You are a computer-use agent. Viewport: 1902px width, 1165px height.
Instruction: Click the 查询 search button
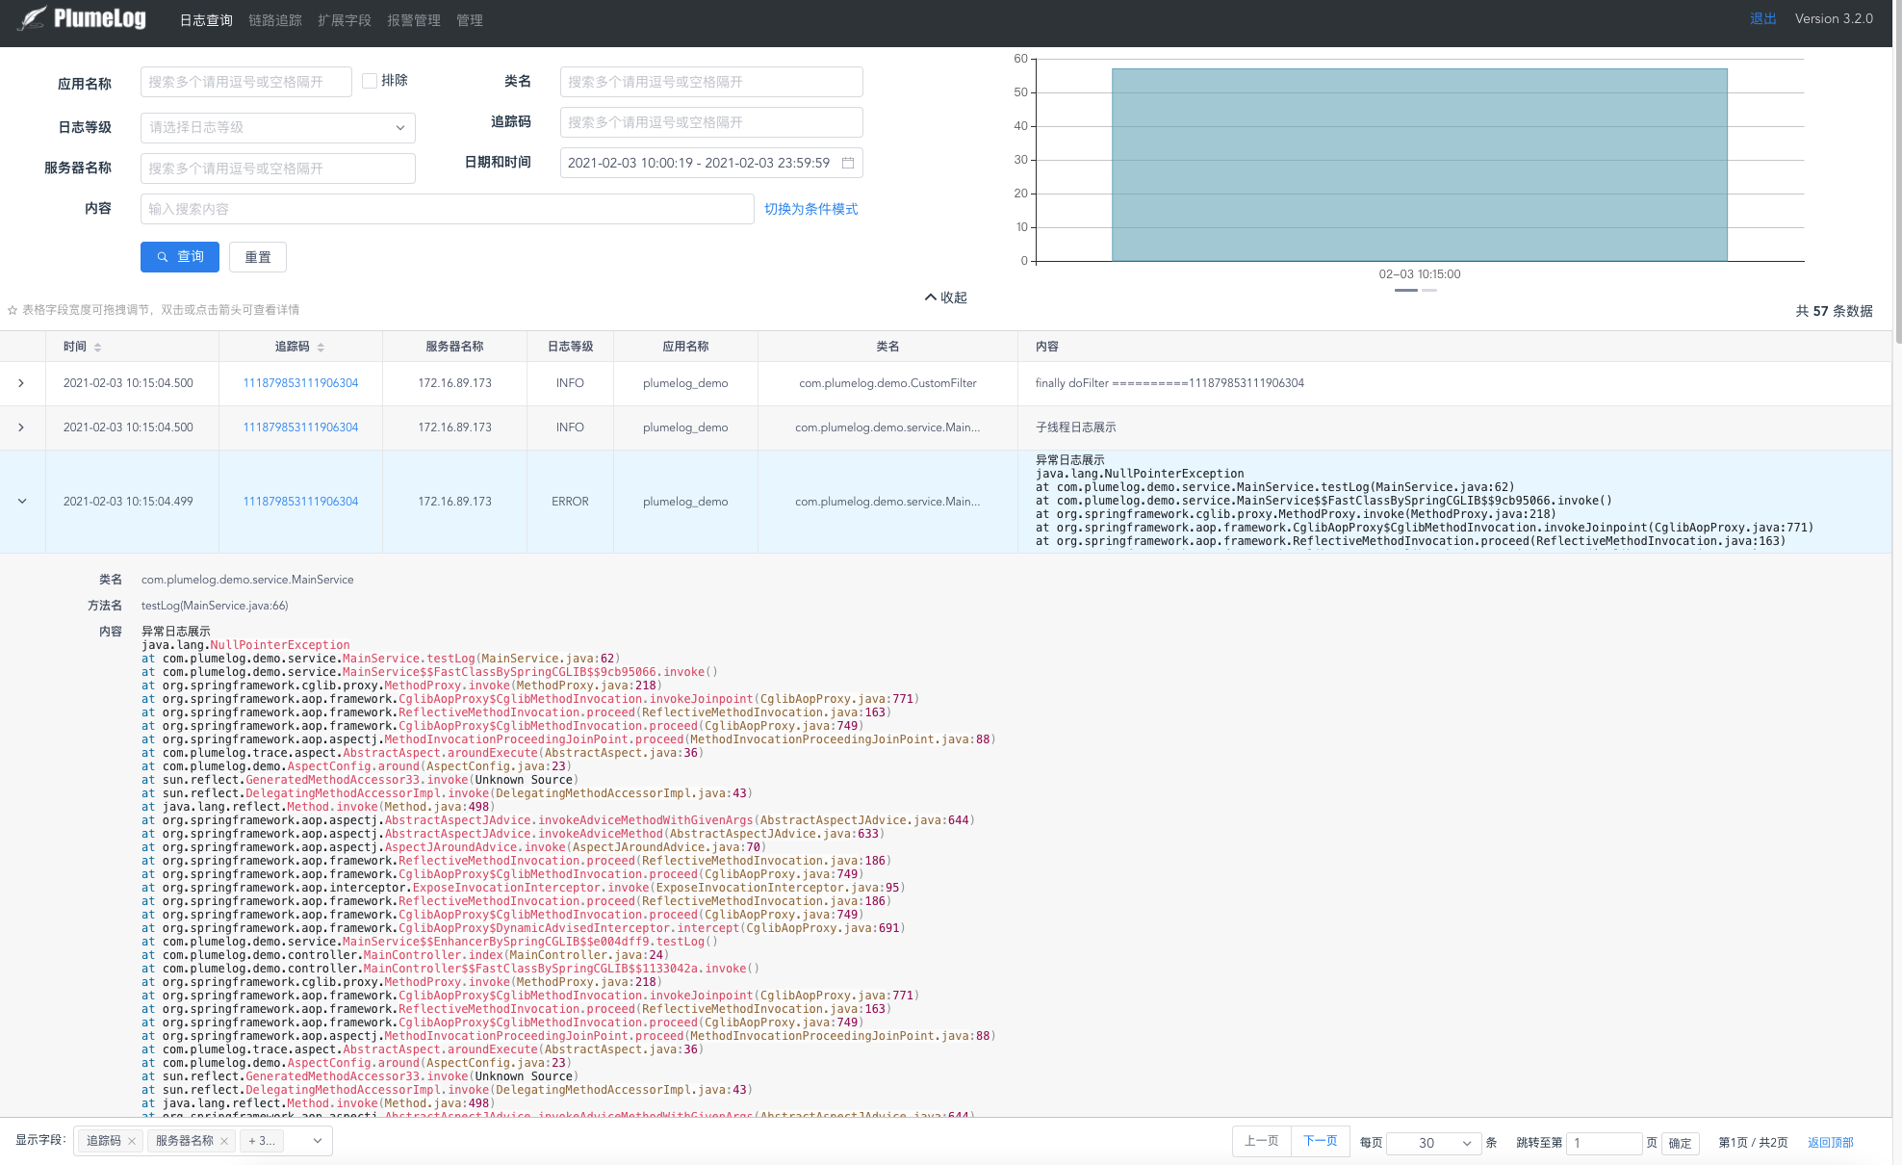point(180,257)
